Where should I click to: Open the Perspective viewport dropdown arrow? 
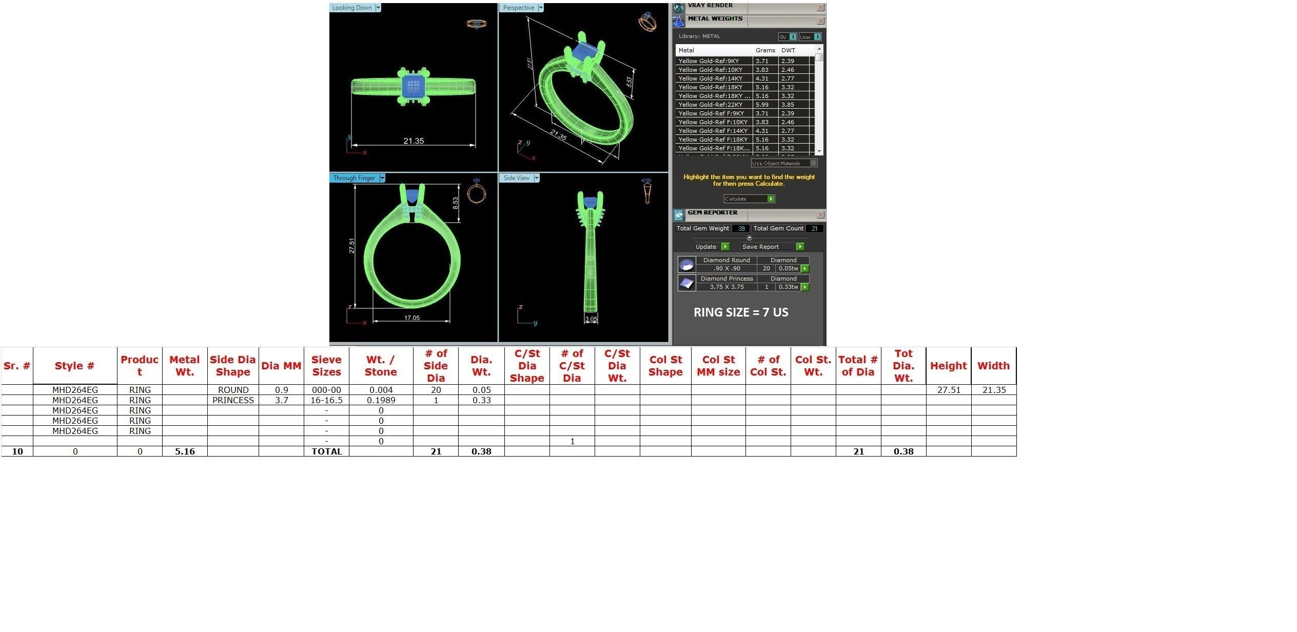[x=541, y=8]
